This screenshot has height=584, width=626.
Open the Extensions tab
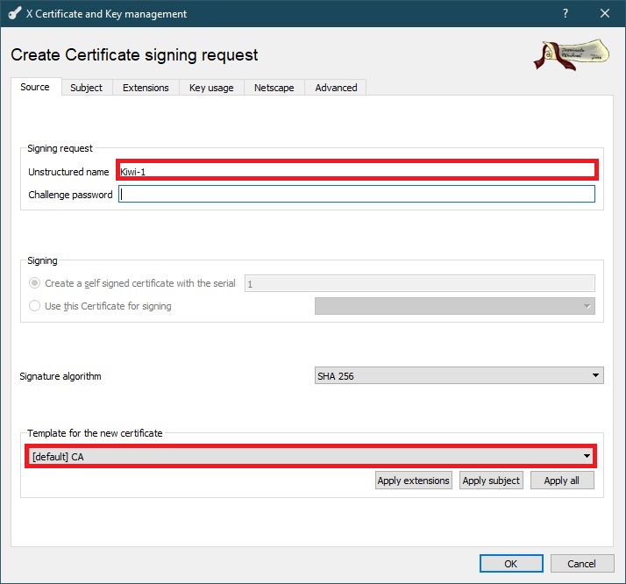pos(146,88)
